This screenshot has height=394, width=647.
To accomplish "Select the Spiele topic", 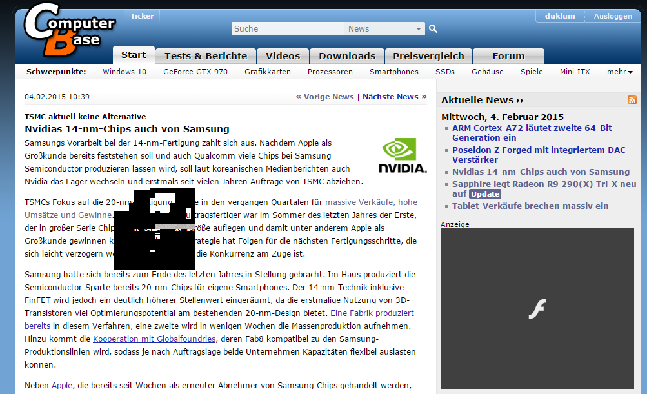I will pos(532,72).
